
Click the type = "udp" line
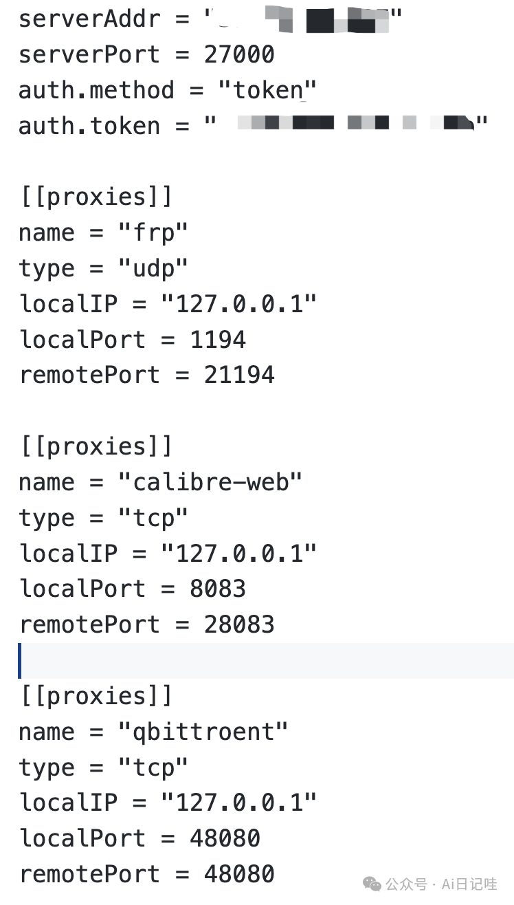103,269
